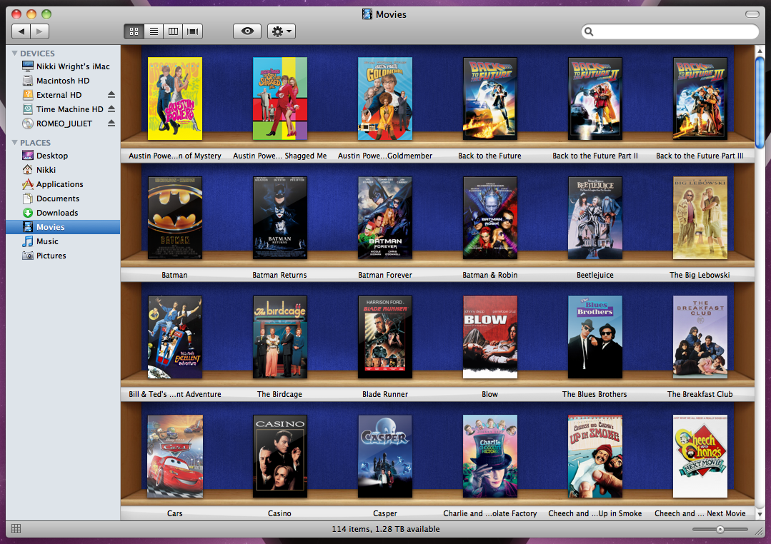
Task: Open Downloads folder in sidebar
Action: coord(63,213)
